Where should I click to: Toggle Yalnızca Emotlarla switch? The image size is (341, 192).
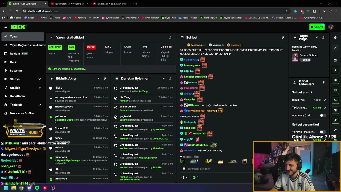coord(323,132)
